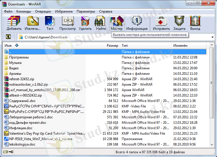The height and width of the screenshot is (157, 217).
Task: Go up one folder level arrow button
Action: point(9,37)
